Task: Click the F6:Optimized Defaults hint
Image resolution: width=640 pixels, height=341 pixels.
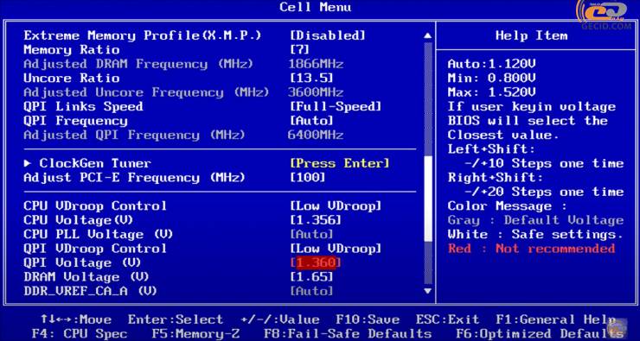Action: pos(540,334)
